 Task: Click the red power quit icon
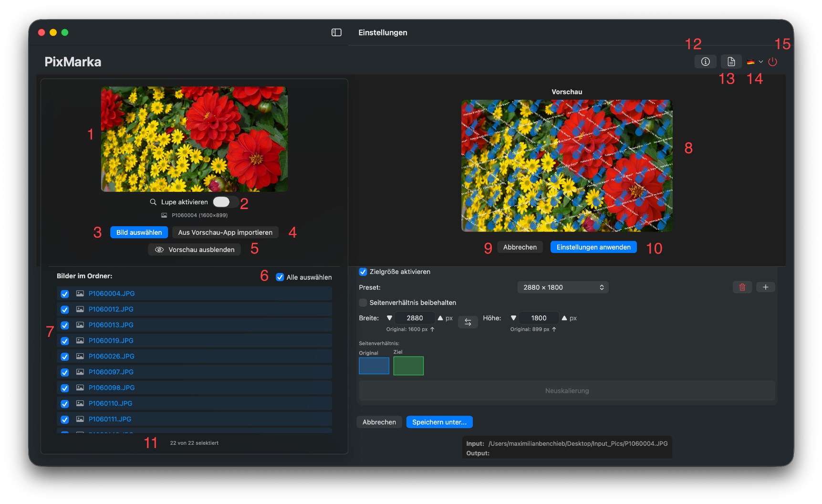(773, 62)
